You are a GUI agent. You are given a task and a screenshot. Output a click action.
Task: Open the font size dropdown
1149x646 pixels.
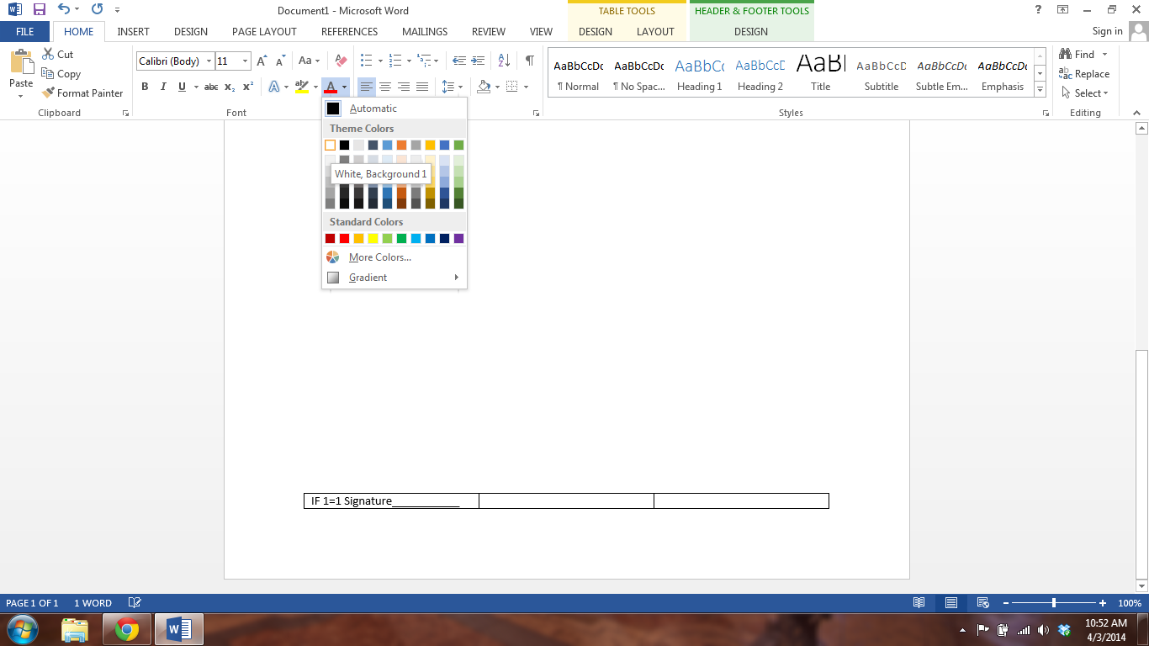[x=246, y=61]
